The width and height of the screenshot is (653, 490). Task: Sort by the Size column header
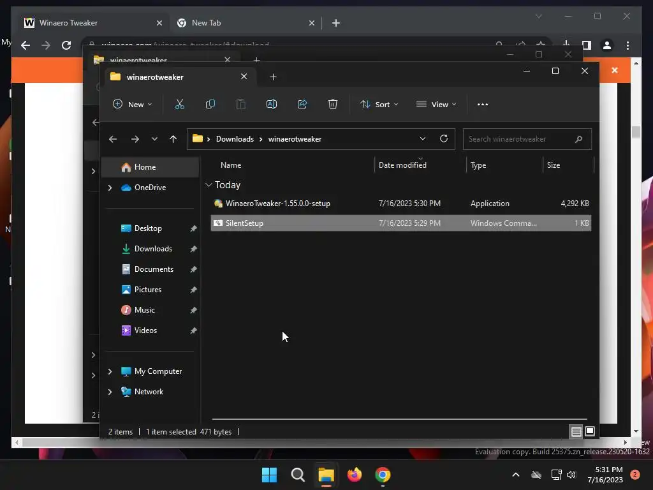(x=554, y=165)
